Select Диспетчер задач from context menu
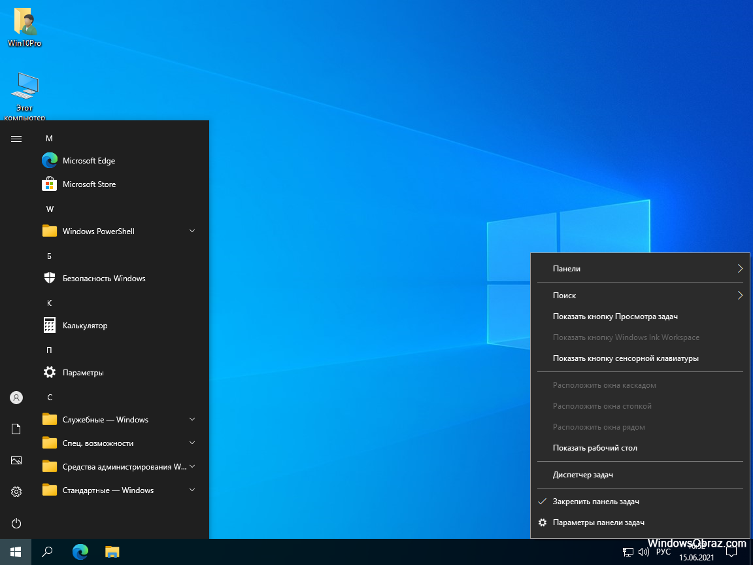Image resolution: width=753 pixels, height=565 pixels. (582, 475)
